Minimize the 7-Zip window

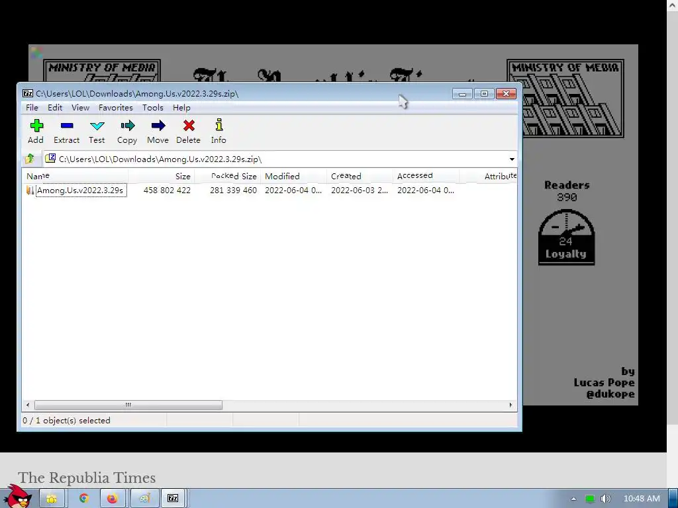(x=462, y=94)
